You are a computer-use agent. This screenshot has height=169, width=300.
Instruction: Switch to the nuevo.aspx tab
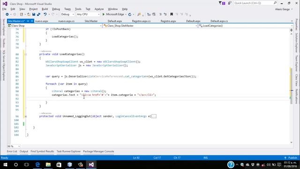coord(42,21)
